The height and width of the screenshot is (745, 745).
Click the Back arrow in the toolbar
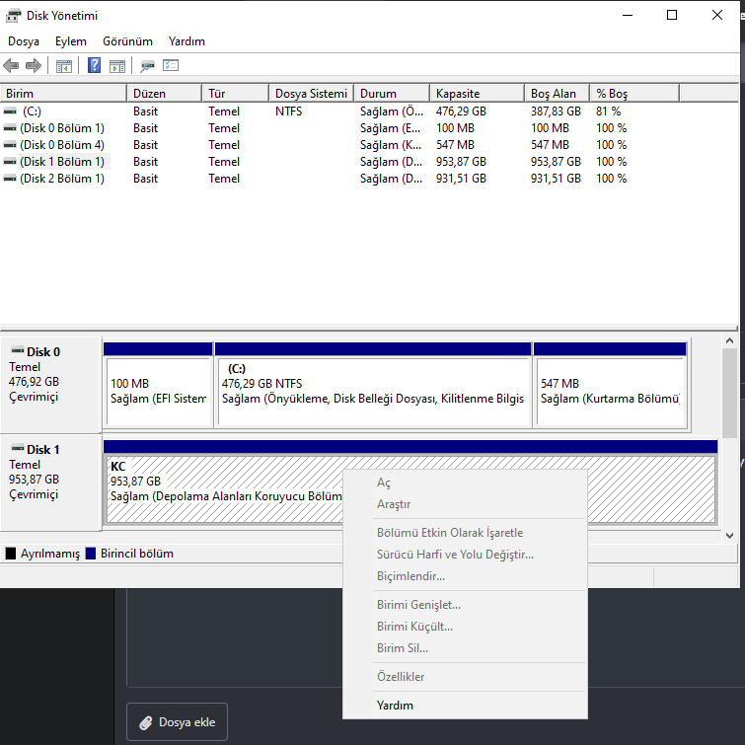pyautogui.click(x=11, y=65)
